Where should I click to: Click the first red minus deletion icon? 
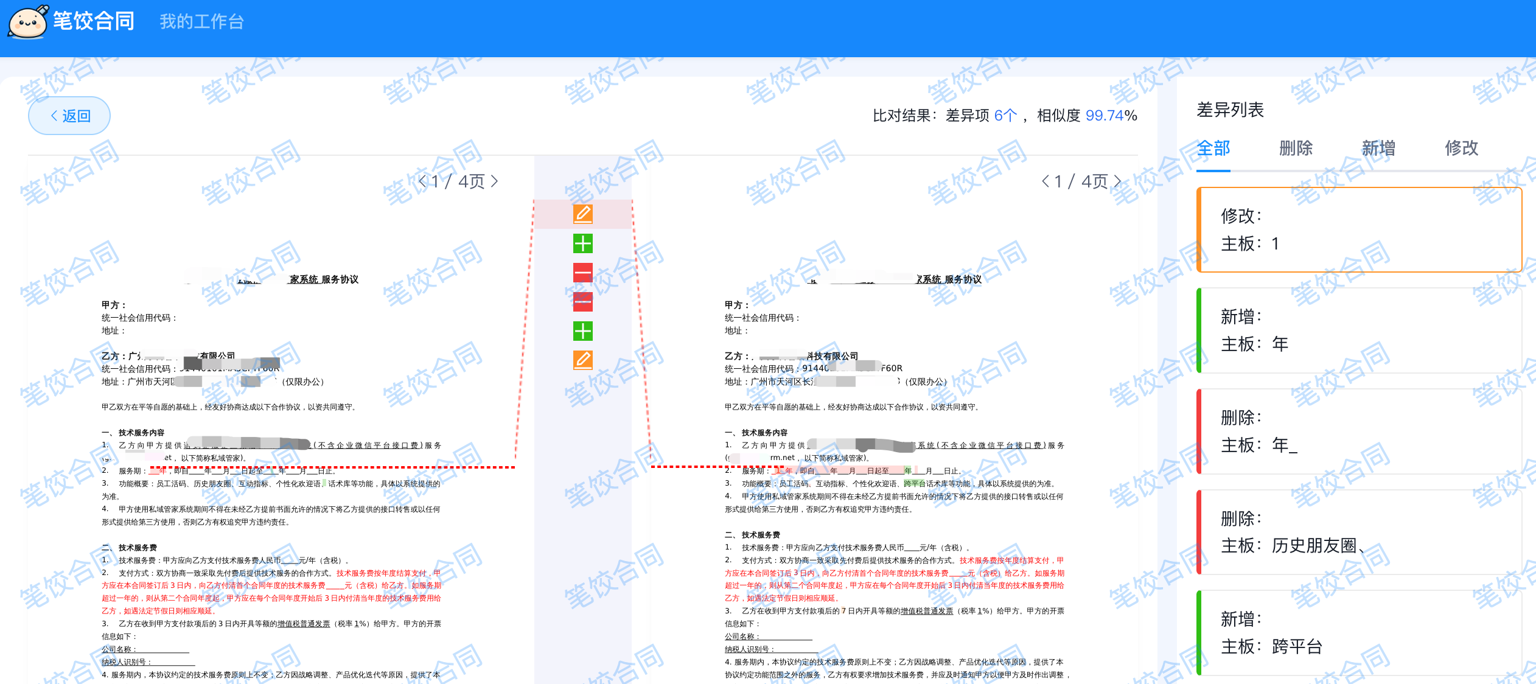point(582,273)
